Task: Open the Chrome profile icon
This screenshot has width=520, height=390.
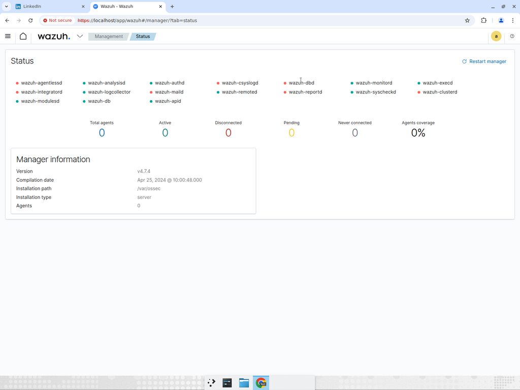Action: (x=501, y=20)
